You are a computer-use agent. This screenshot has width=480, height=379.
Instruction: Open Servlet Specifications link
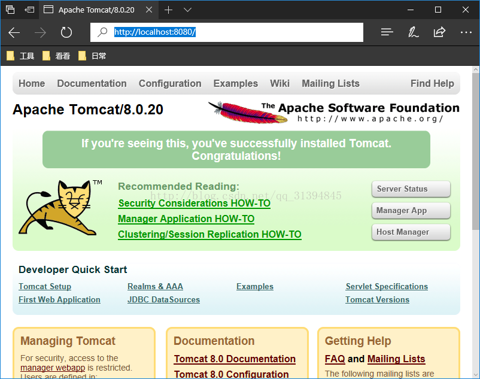(x=387, y=287)
